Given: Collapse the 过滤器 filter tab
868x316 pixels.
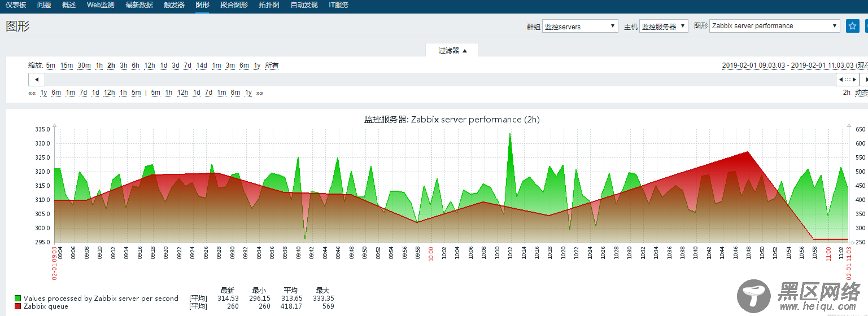Looking at the screenshot, I should click(x=452, y=50).
